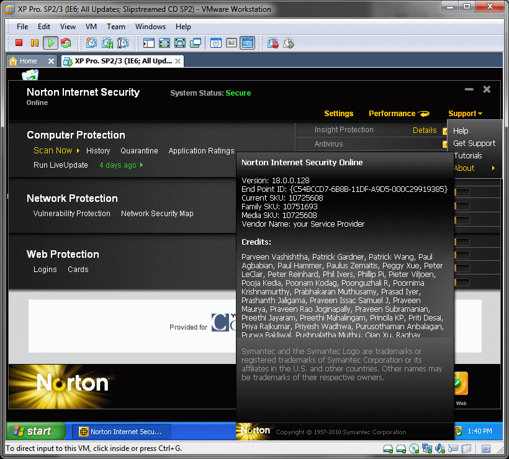509x459 pixels.
Task: Switch to the Home tab
Action: pos(29,61)
